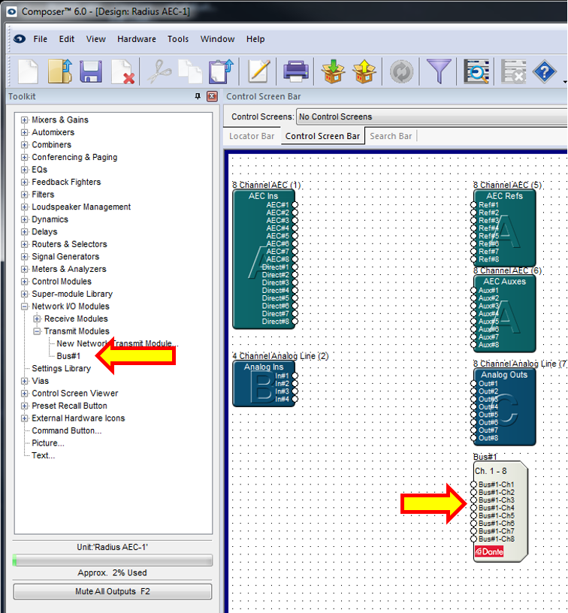
Task: Click the Bus#1-Ch1 input port
Action: [473, 485]
